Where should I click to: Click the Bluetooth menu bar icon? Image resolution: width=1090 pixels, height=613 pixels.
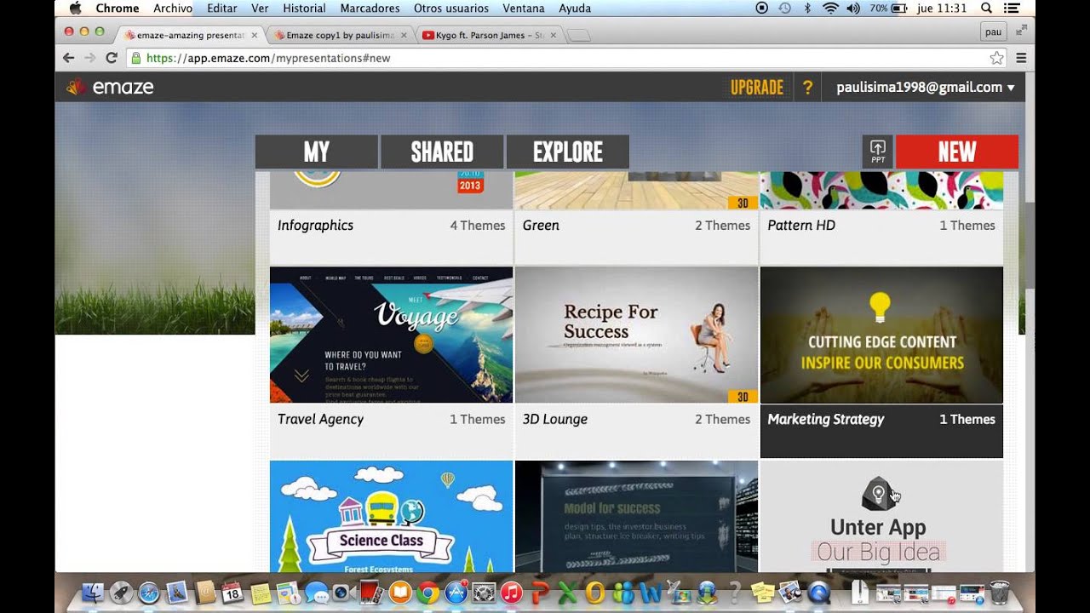pos(807,9)
